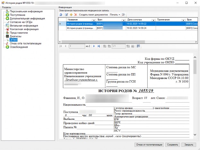Click the tools settings icon next to Печать
This screenshot has width=200, height=150.
click(x=123, y=15)
